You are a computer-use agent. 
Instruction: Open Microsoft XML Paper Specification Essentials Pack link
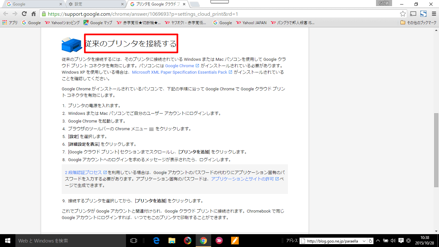pyautogui.click(x=180, y=72)
